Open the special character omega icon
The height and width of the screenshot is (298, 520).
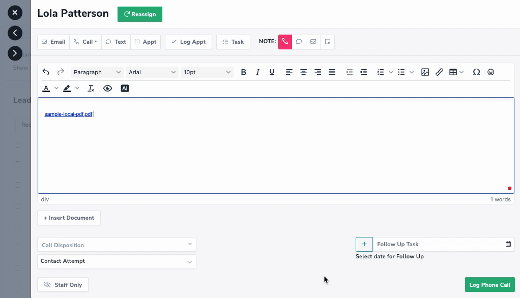(476, 72)
